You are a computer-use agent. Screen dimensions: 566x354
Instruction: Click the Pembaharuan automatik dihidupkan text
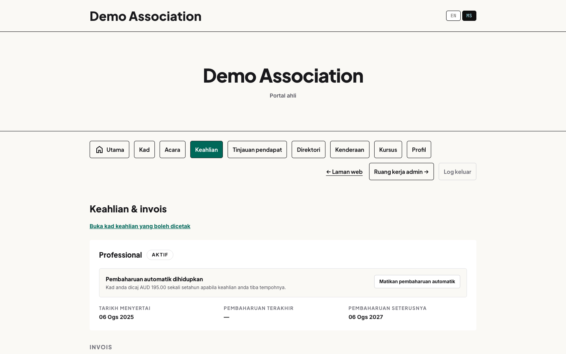tap(154, 279)
